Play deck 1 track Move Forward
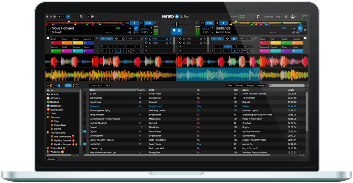 click(x=134, y=23)
